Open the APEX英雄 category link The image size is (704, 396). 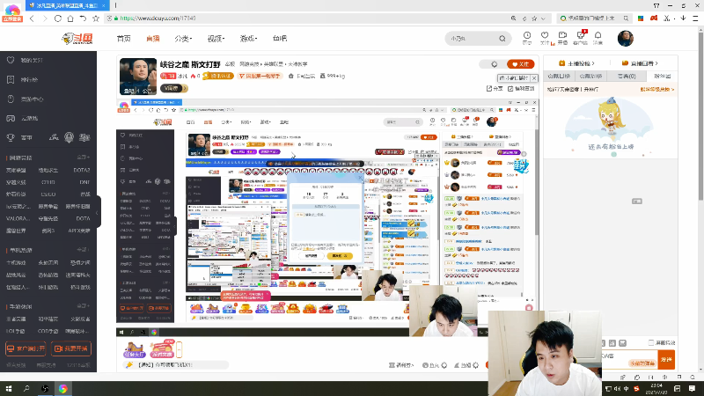point(79,231)
